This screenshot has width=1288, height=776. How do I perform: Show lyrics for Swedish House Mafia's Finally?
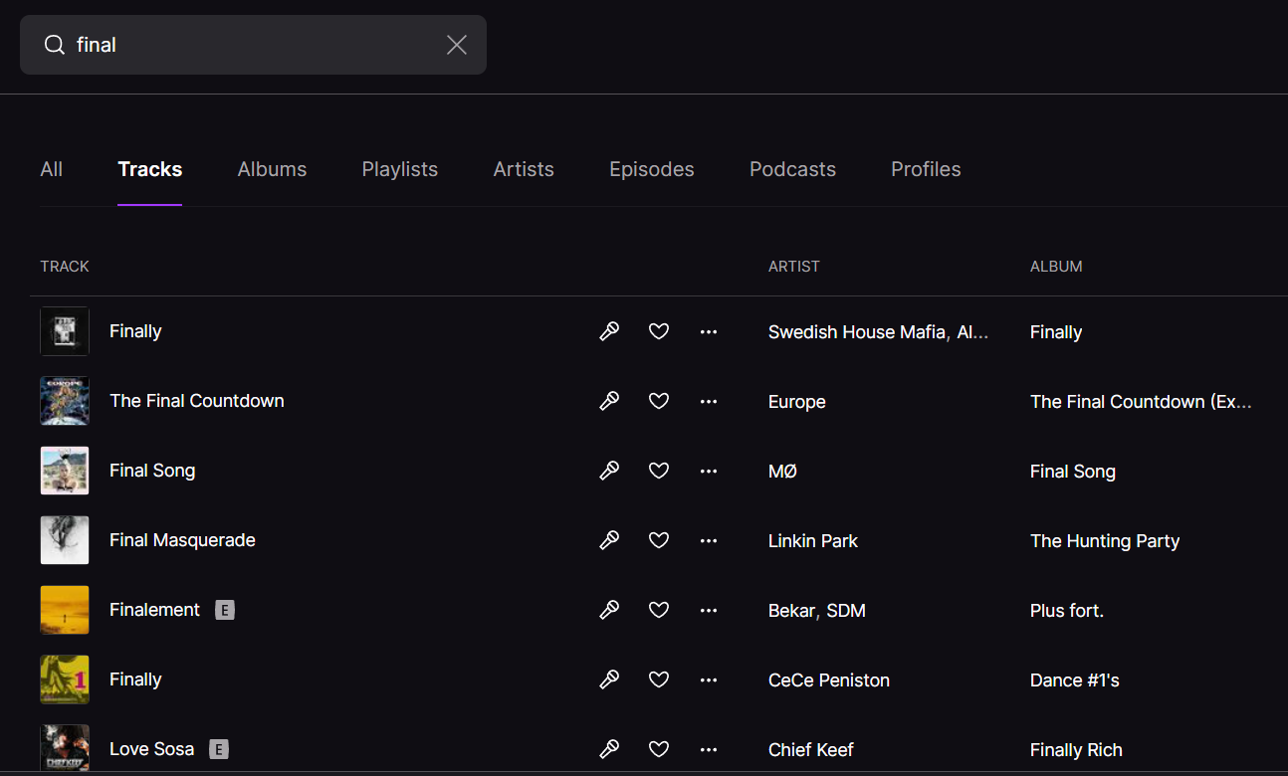pyautogui.click(x=609, y=331)
